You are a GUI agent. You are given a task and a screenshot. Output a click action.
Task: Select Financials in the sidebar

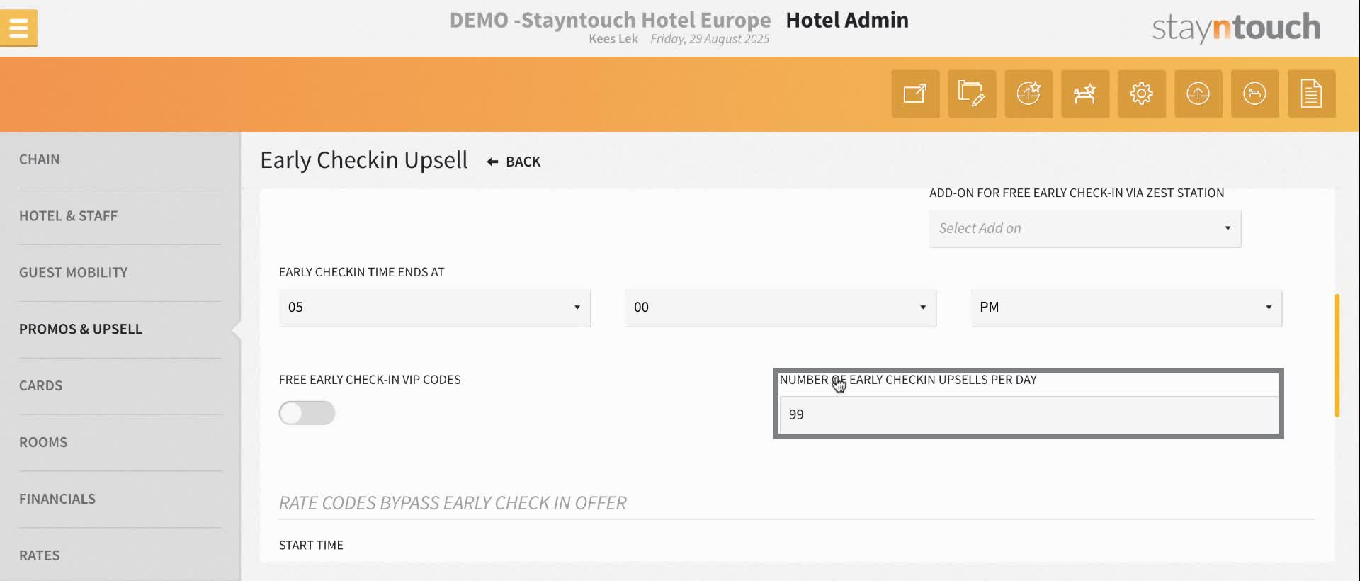pos(57,500)
